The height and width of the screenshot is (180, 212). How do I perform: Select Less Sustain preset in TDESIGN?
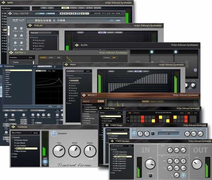[x=21, y=146]
